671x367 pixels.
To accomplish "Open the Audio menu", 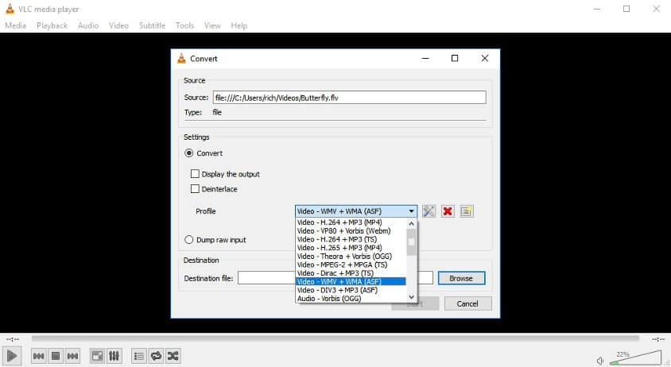I will pyautogui.click(x=88, y=25).
